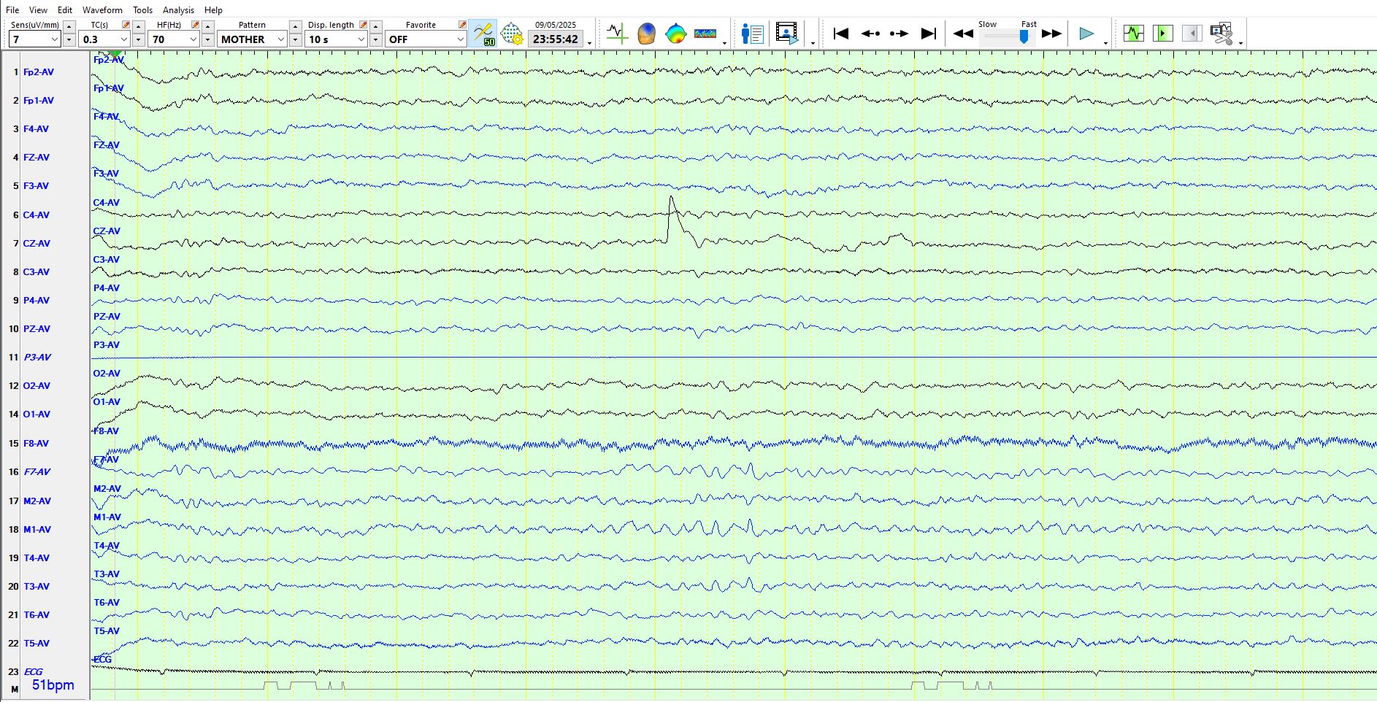Open the video playback window icon
Image resolution: width=1377 pixels, height=702 pixels.
click(x=787, y=34)
